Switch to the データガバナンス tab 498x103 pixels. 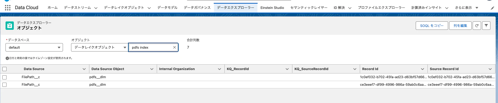197,8
